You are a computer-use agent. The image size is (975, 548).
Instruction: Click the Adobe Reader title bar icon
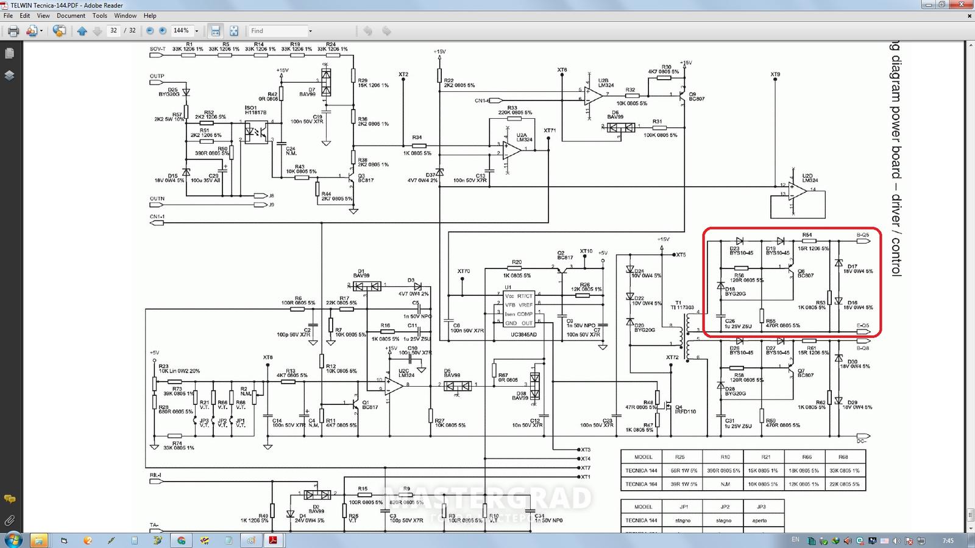click(5, 5)
